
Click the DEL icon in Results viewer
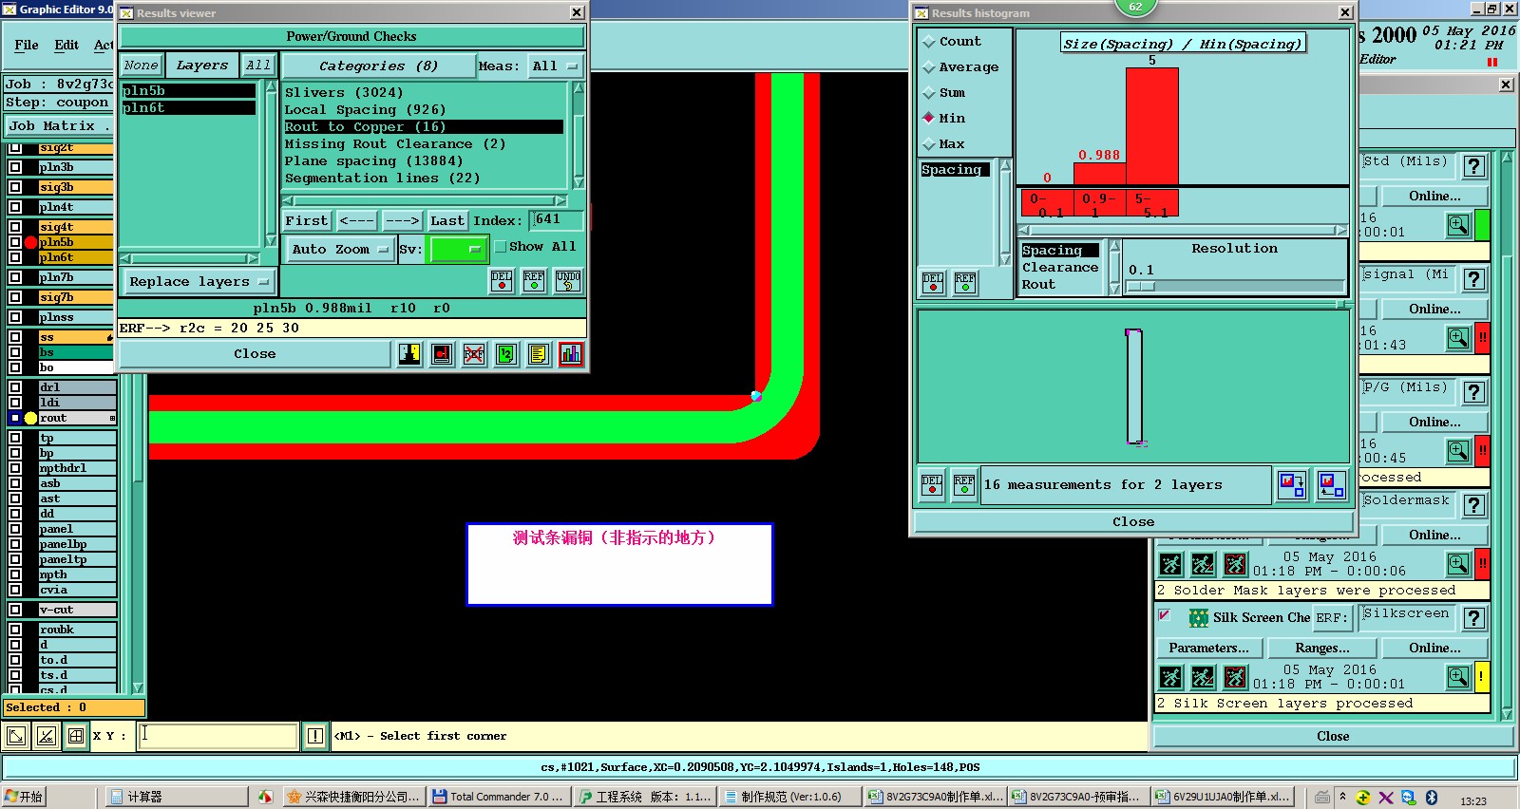coord(502,280)
